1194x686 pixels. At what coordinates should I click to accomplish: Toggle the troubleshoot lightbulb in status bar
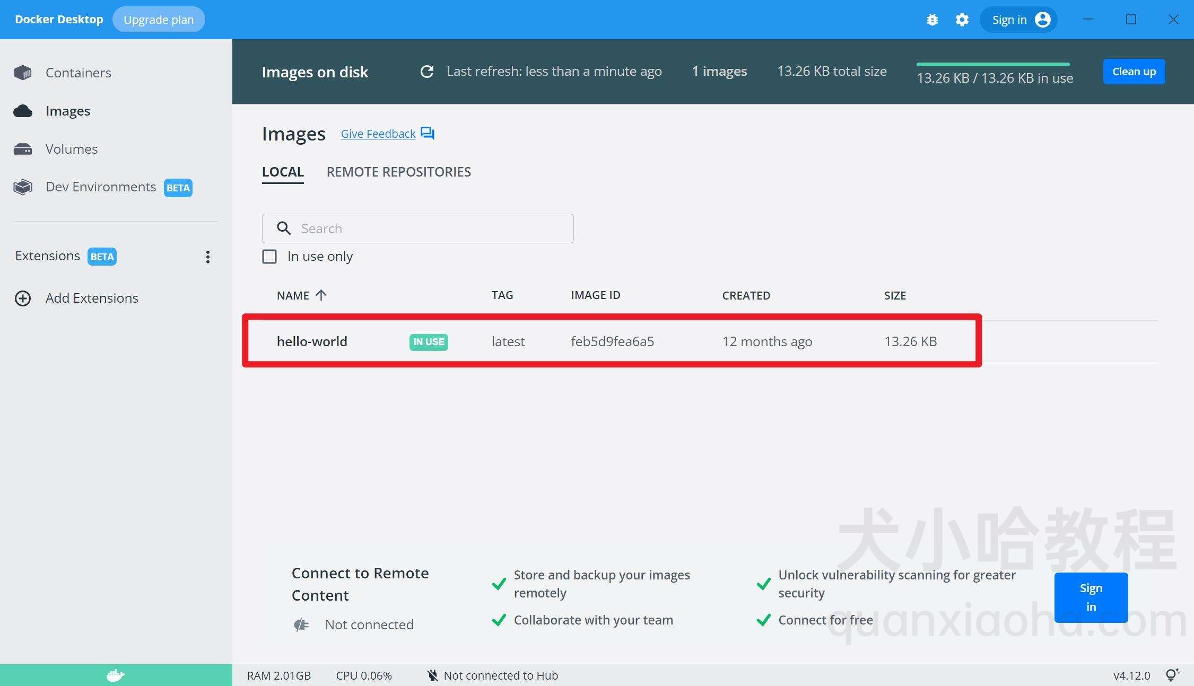[1171, 674]
